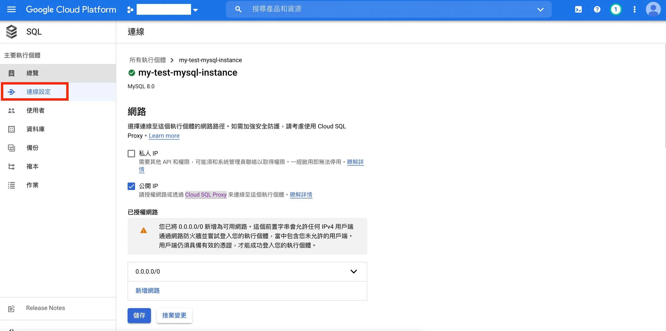Screen dimensions: 666x331
Task: Open the Learn more link about Cloud SQL Proxy
Action: (164, 135)
